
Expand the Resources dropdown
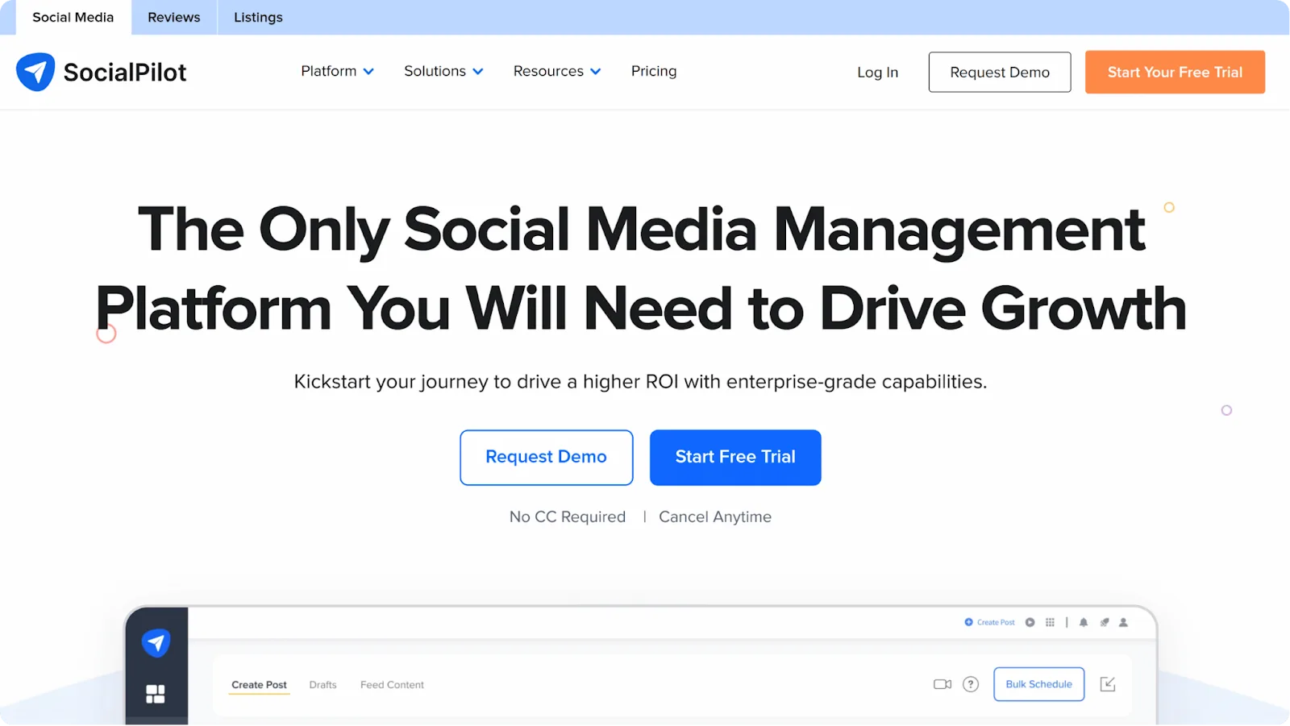(556, 71)
